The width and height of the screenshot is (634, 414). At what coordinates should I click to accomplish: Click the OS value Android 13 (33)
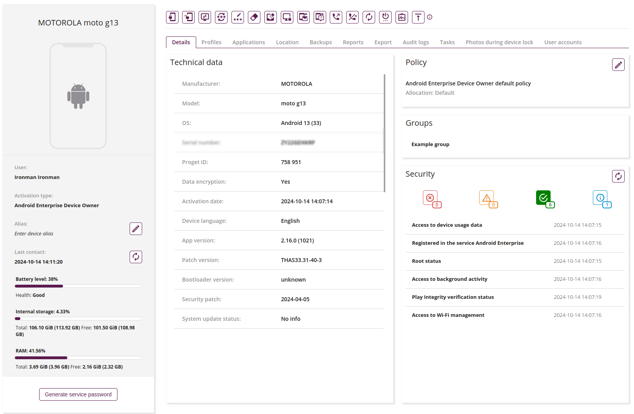[x=301, y=123]
